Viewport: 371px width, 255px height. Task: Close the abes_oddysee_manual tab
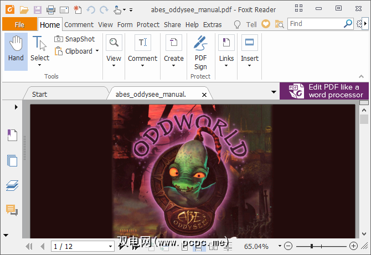[x=204, y=95]
